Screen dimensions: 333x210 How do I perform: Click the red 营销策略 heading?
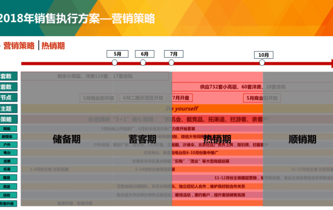[19, 45]
